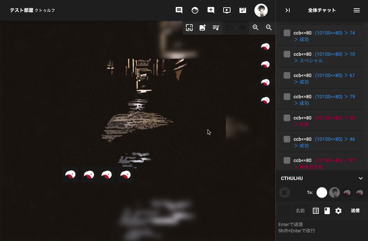Click sender avatar of the 10 roll

click(x=287, y=54)
